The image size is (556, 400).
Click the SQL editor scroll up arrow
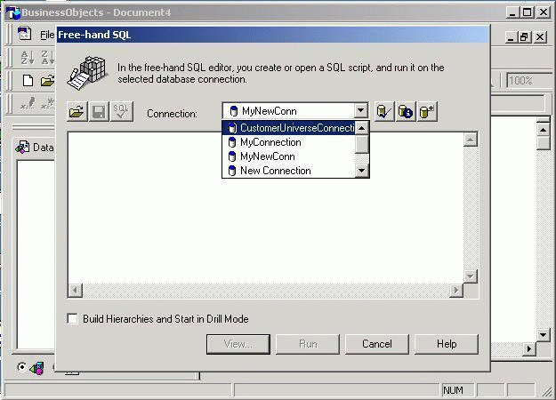point(471,140)
